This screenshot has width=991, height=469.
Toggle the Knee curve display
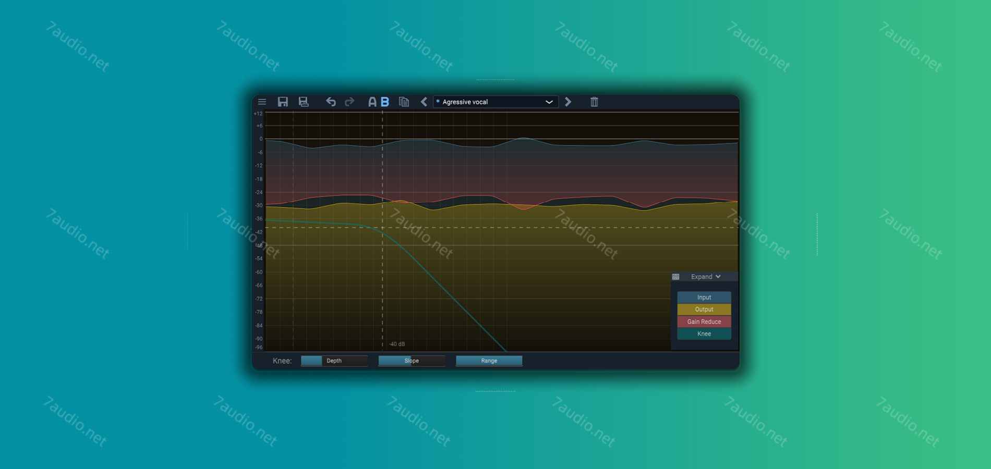coord(704,334)
